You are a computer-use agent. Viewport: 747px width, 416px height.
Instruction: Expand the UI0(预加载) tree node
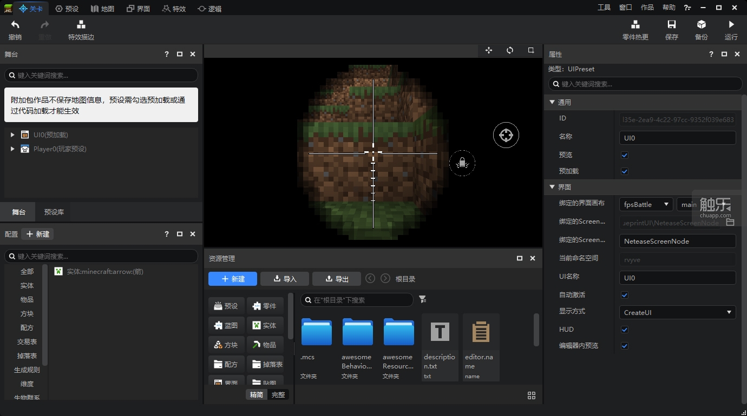pyautogui.click(x=12, y=135)
